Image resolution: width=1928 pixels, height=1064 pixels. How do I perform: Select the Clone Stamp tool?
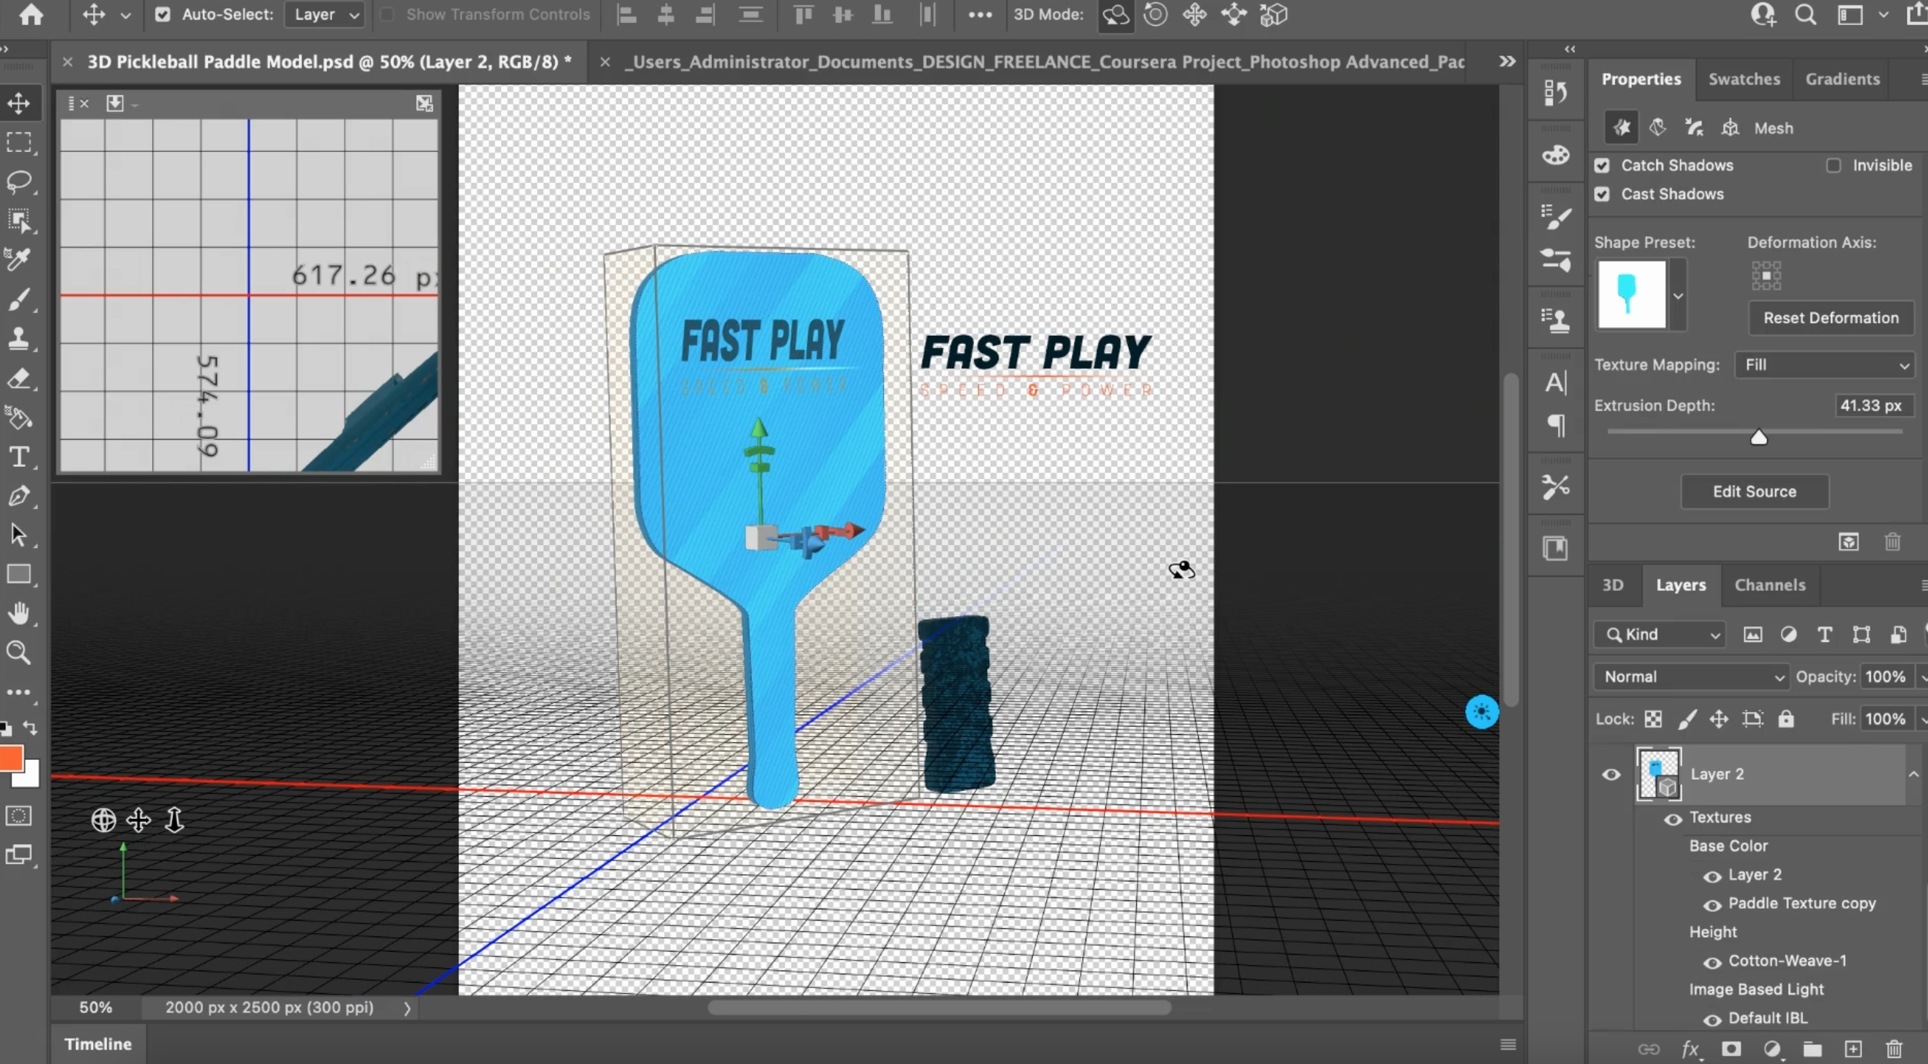click(x=19, y=339)
